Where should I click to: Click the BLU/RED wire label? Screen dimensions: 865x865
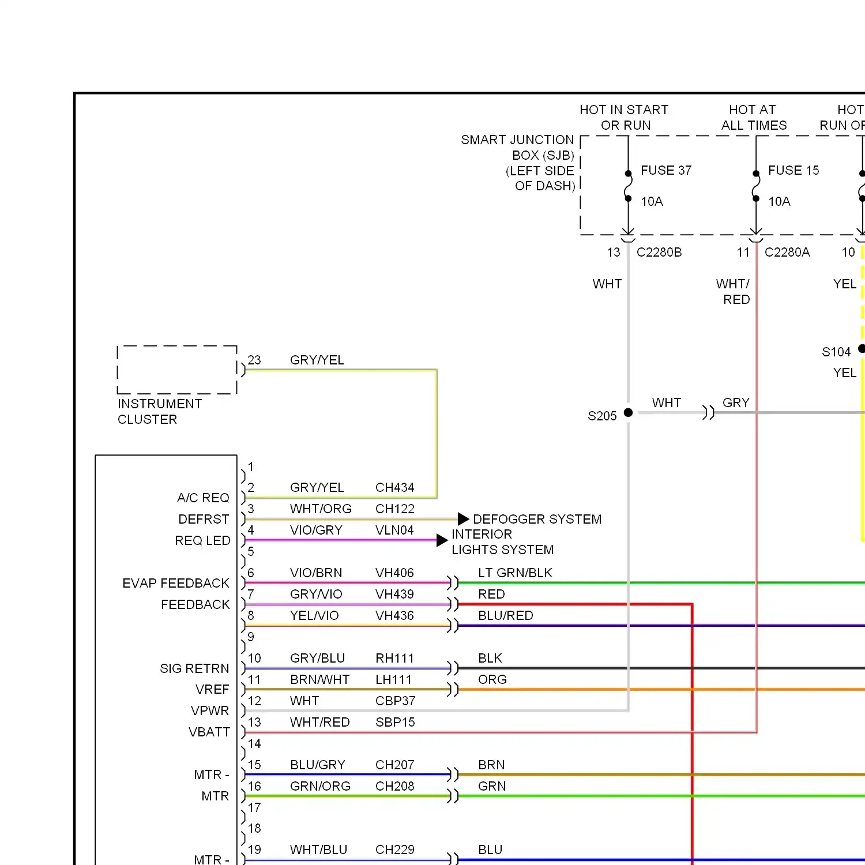point(505,615)
